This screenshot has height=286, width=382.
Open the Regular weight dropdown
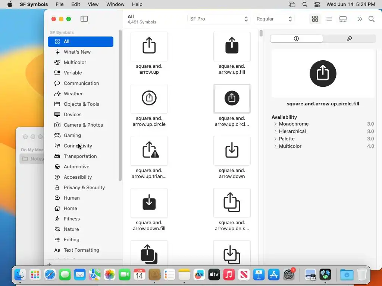[274, 19]
